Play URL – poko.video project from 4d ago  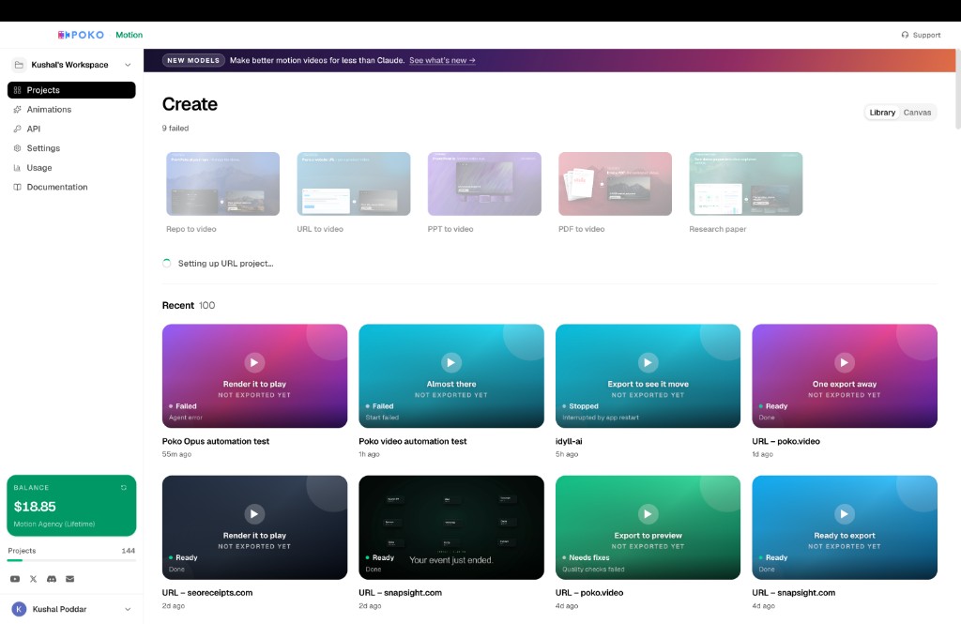click(x=648, y=513)
